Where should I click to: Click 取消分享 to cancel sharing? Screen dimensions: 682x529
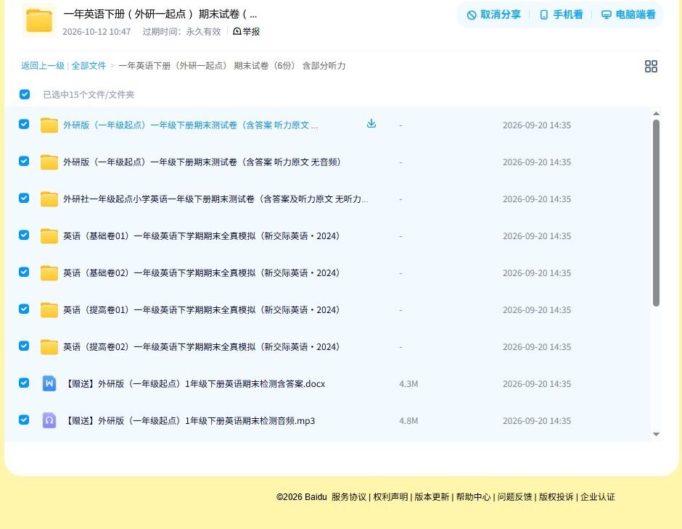pos(493,14)
